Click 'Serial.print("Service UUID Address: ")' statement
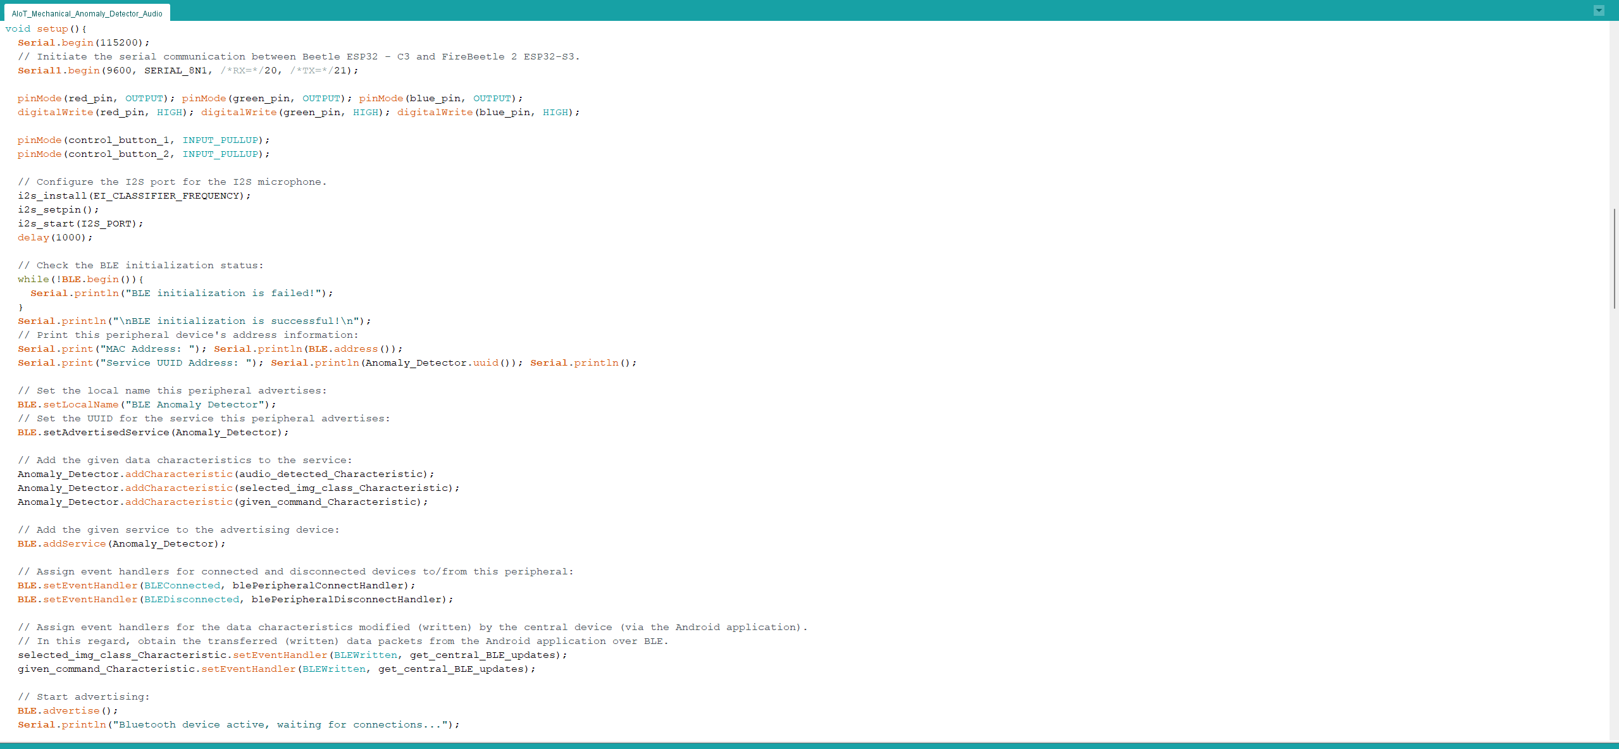This screenshot has width=1619, height=749. click(x=140, y=362)
